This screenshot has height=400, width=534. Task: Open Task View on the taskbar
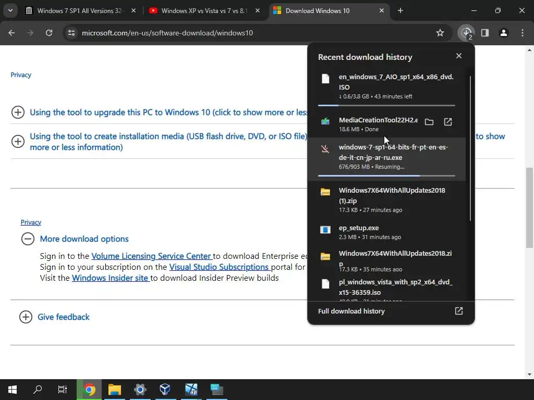pos(63,390)
